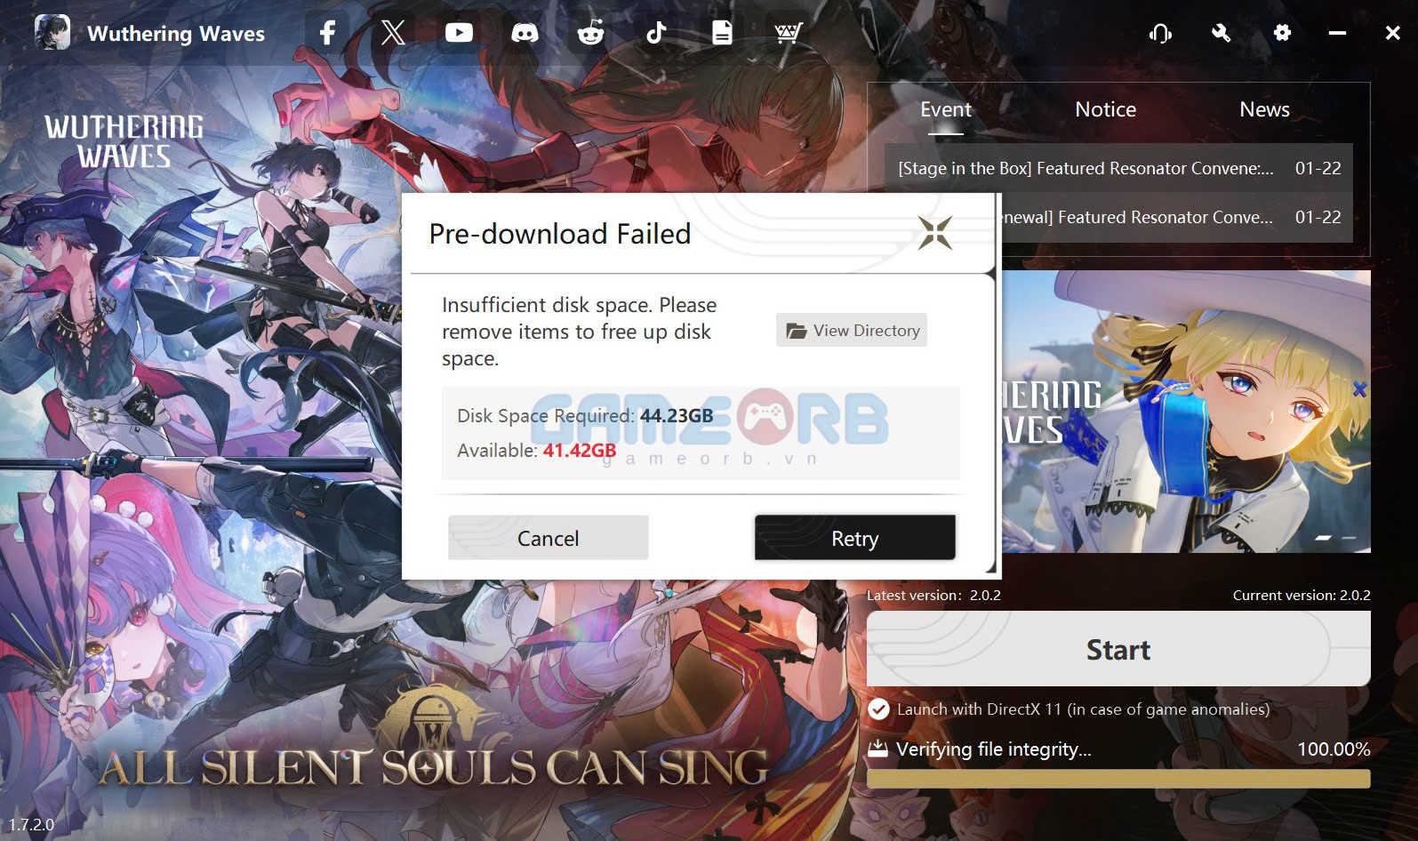1418x841 pixels.
Task: Click the Insufficient disk space message
Action: (x=580, y=332)
